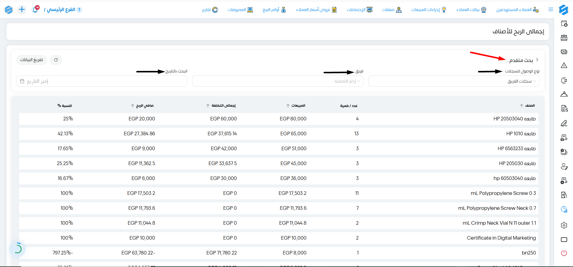Image resolution: width=573 pixels, height=267 pixels.
Task: Select the طابعه hp 60503040 row name
Action: 514,178
